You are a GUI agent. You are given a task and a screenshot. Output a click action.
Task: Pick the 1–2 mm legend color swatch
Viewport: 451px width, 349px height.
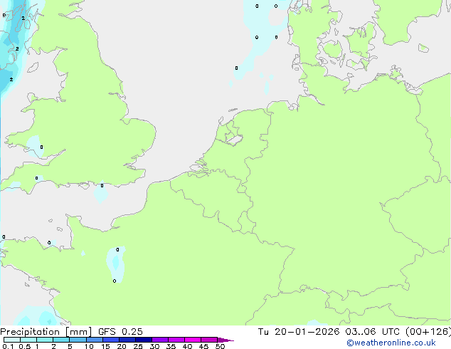tap(45, 340)
